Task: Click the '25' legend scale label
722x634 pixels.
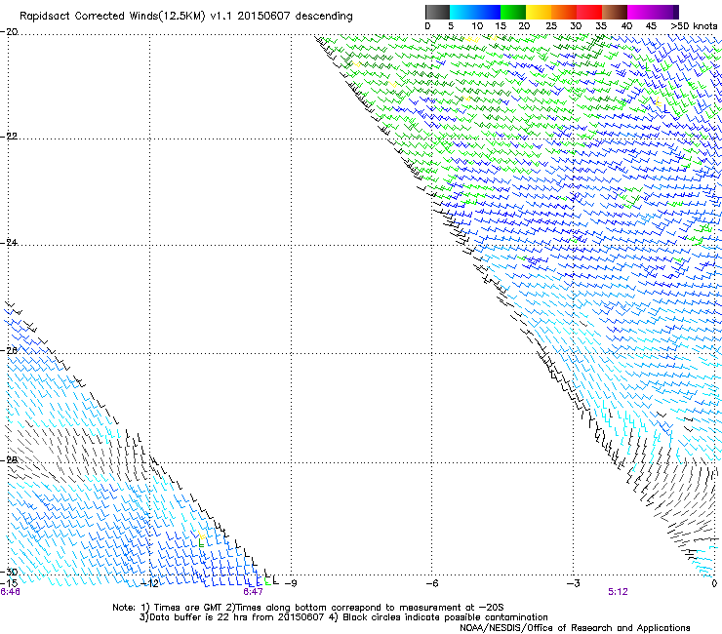Action: pyautogui.click(x=551, y=26)
